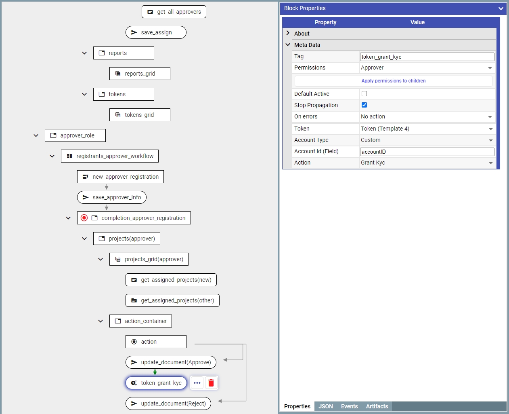The width and height of the screenshot is (509, 414).
Task: Click the registrants_approver_workflow step icon
Action: point(69,156)
